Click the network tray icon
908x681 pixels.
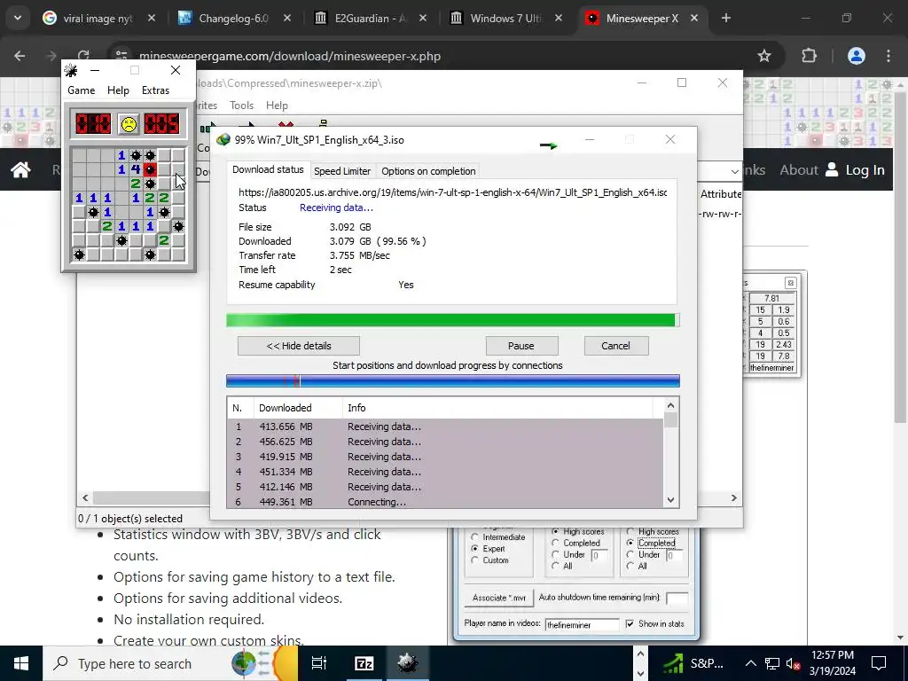pyautogui.click(x=772, y=663)
